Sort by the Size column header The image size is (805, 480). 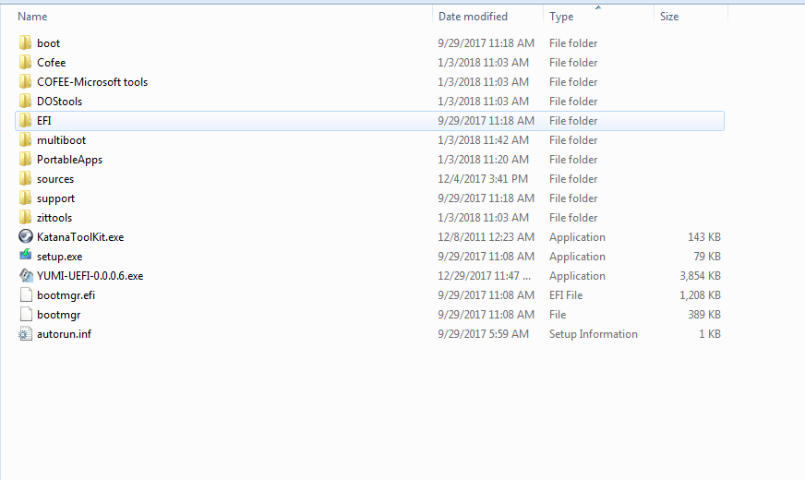coord(669,17)
